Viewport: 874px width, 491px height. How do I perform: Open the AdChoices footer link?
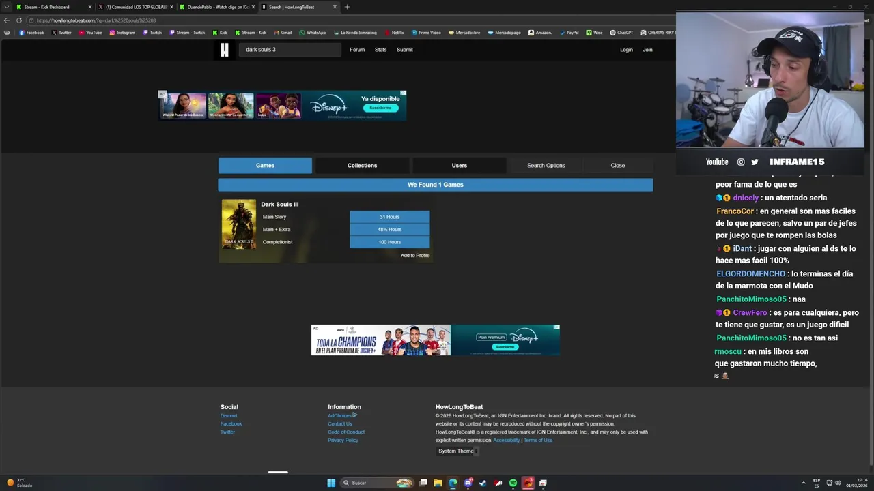point(342,415)
